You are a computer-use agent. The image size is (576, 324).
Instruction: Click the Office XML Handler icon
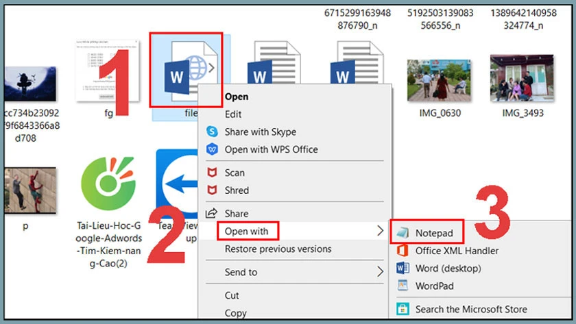click(403, 251)
